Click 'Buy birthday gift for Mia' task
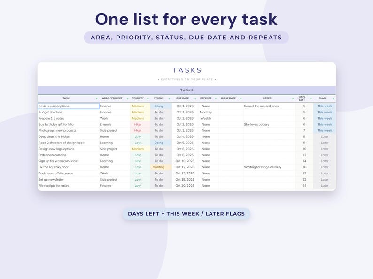This screenshot has height=279, width=373. click(68, 124)
